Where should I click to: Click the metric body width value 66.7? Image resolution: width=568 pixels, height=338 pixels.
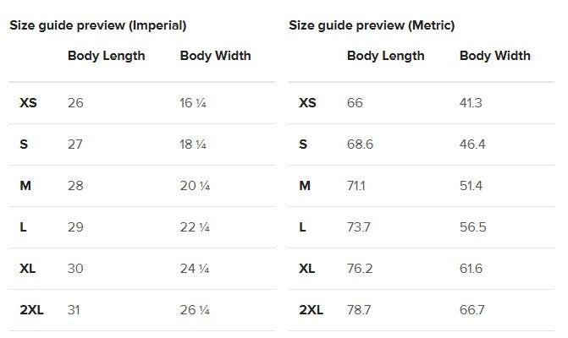471,310
